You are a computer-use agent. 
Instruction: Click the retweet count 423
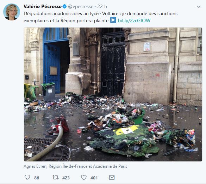click(66, 178)
